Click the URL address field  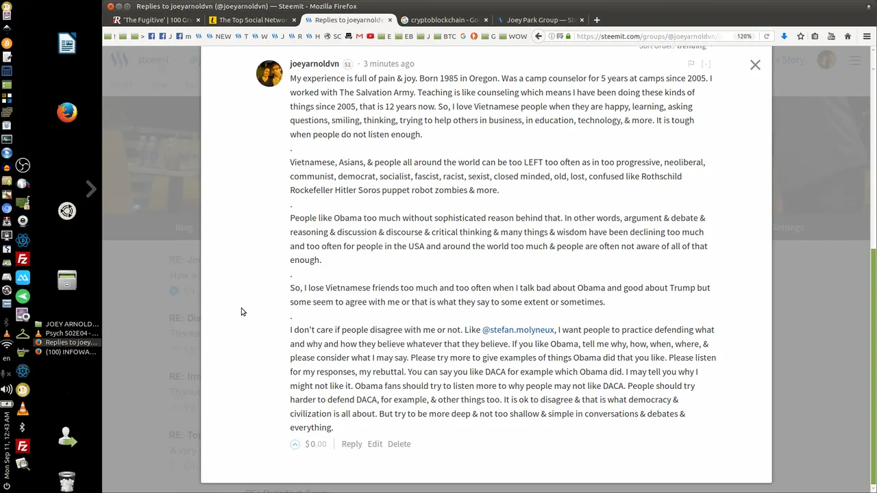[x=644, y=36]
